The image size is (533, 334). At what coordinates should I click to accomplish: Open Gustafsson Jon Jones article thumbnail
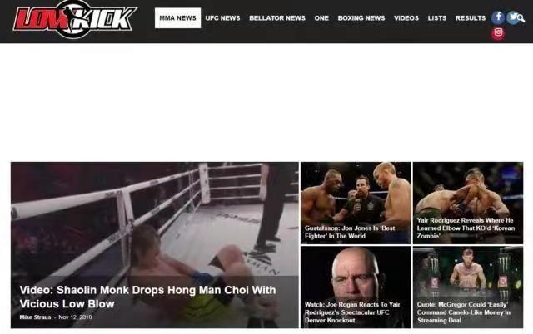tap(356, 203)
